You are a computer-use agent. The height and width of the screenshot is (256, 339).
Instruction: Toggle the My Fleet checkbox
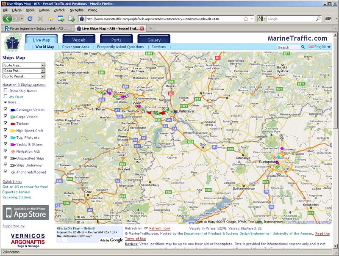coord(6,96)
